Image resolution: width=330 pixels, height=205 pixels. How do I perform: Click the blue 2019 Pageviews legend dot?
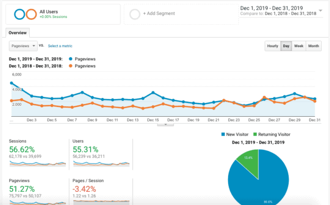point(70,59)
